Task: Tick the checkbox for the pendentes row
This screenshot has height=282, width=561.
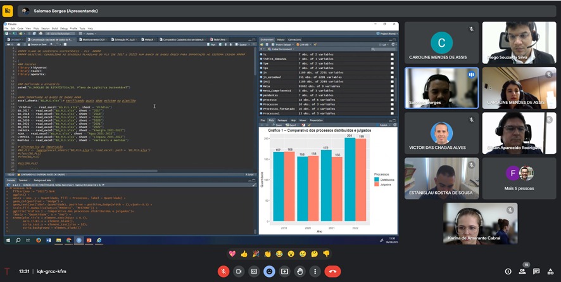Action: 392,95
